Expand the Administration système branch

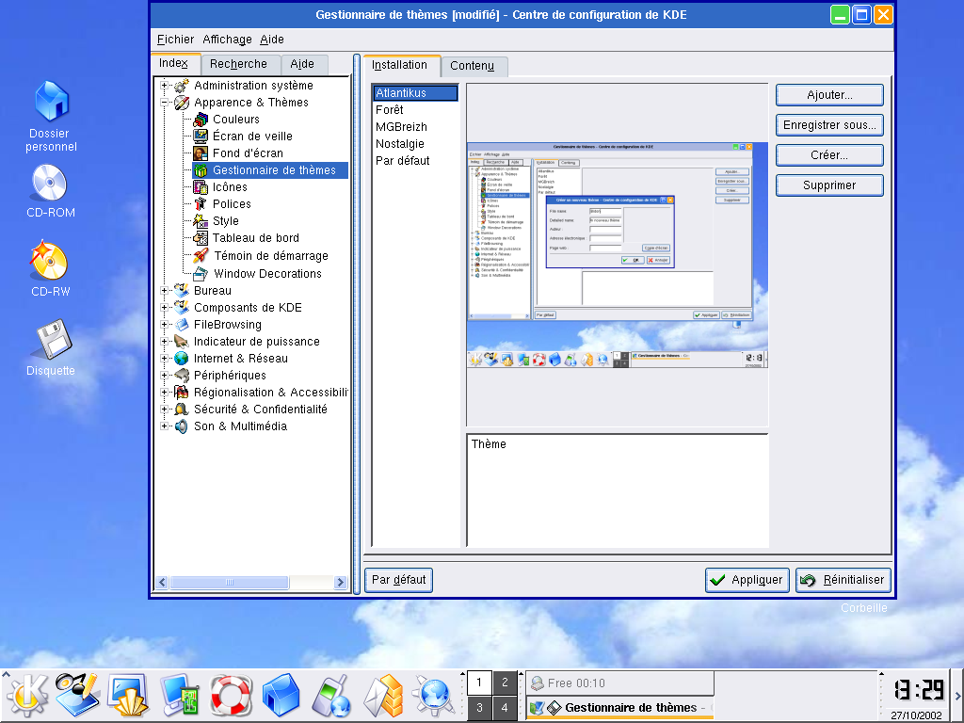tap(164, 86)
